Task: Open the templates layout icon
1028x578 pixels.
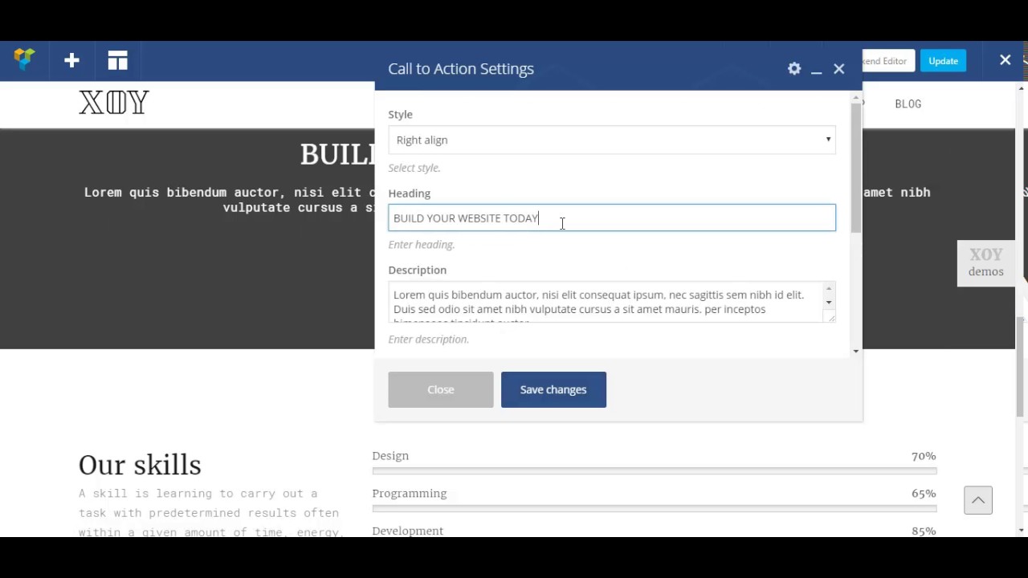Action: click(118, 60)
